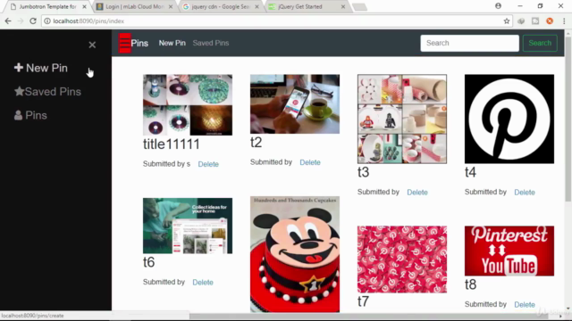Viewport: 572px width, 321px height.
Task: Close the jquery cdn Google tab
Action: 257,6
